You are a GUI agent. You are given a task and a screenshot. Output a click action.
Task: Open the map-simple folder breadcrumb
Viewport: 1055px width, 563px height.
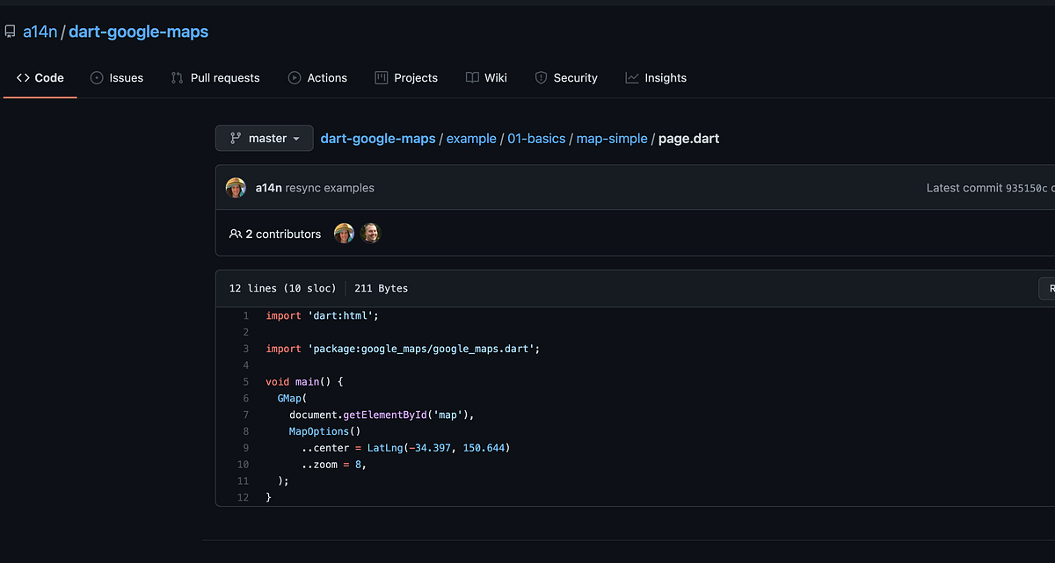(612, 138)
